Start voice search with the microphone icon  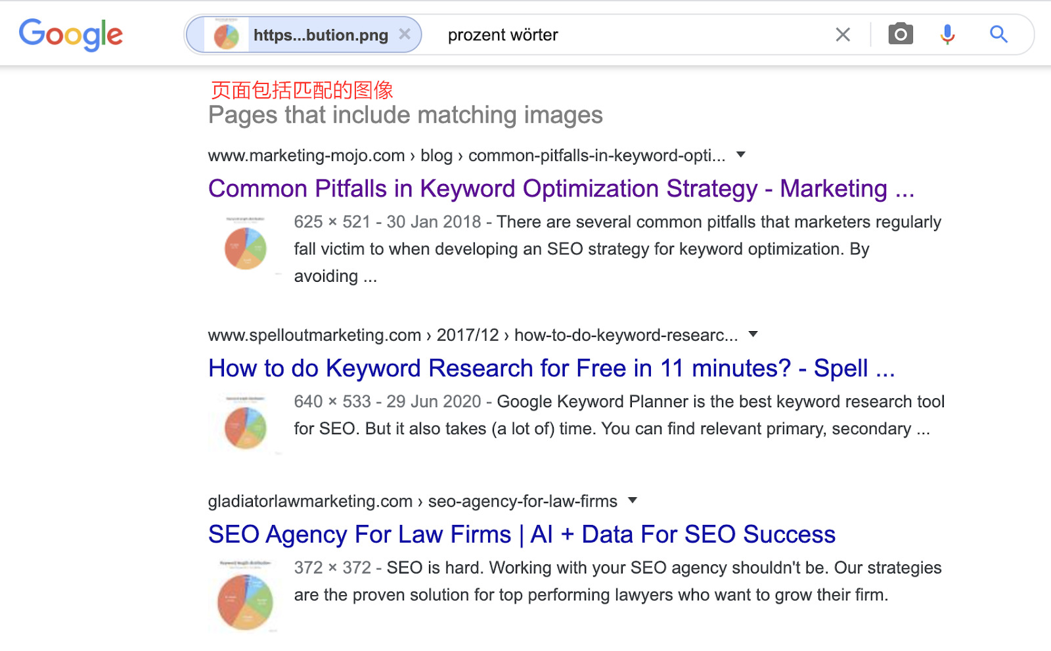947,34
